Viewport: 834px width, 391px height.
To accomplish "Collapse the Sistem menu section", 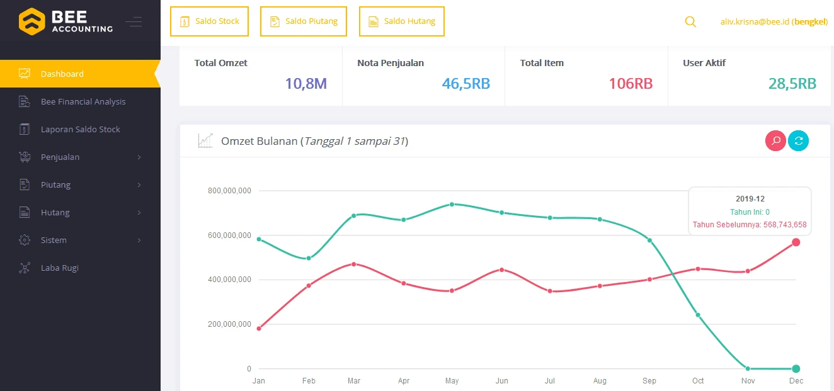I will [x=139, y=240].
